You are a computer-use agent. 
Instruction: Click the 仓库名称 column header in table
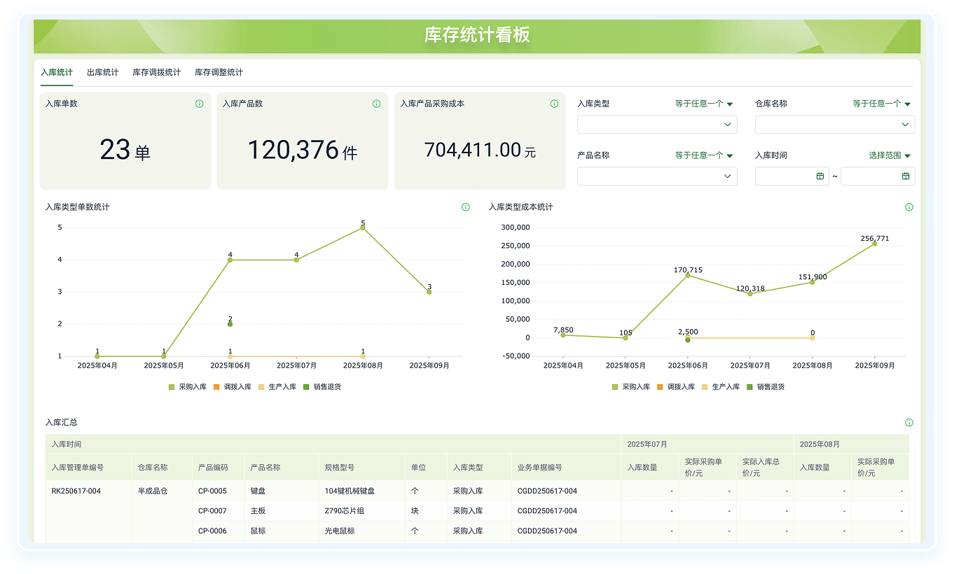(x=162, y=468)
